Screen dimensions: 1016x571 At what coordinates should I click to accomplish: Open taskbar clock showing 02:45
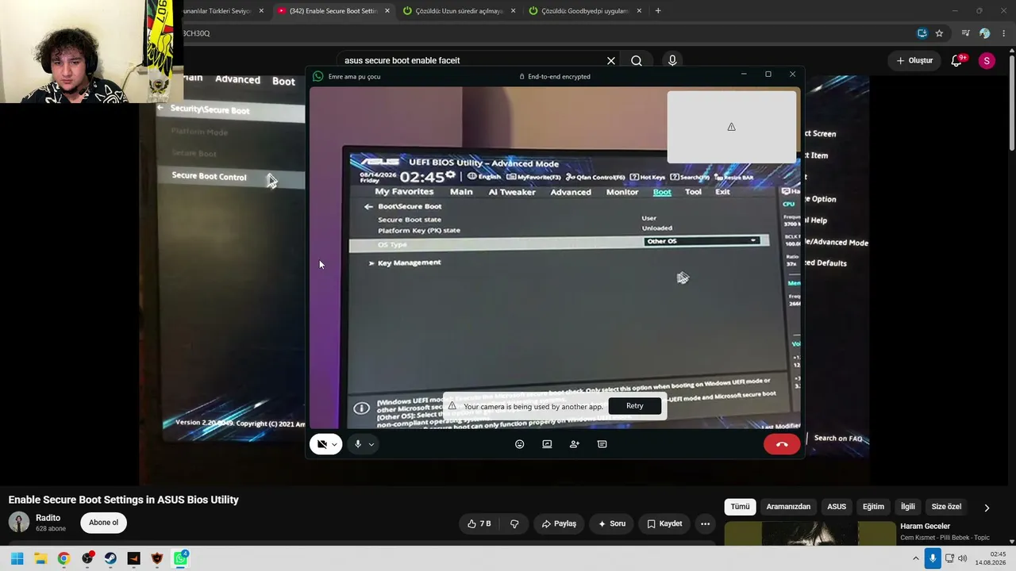click(x=991, y=558)
